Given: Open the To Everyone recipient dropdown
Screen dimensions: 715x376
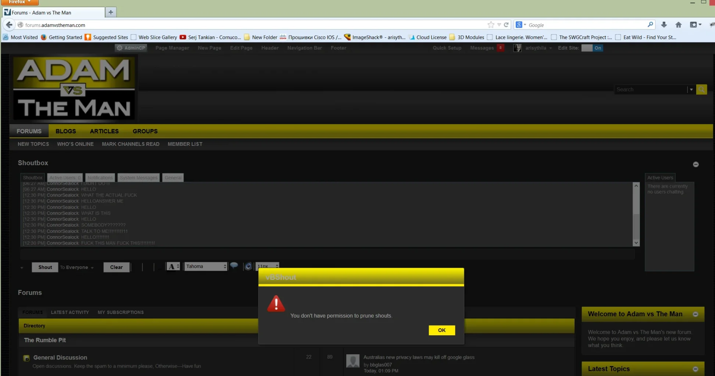Looking at the screenshot, I should click(77, 267).
